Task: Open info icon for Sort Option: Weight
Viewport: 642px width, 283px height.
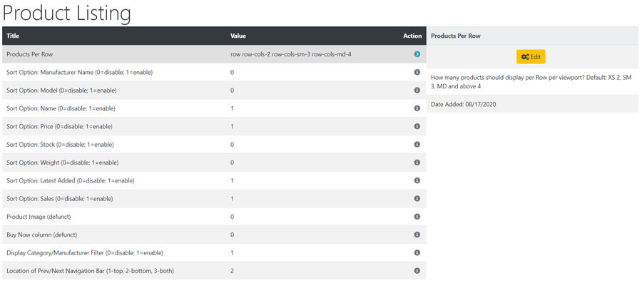Action: tap(417, 163)
